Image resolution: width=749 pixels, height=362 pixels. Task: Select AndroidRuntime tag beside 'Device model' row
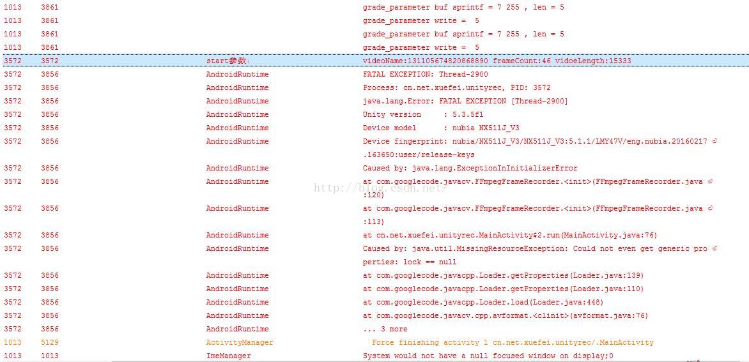(x=237, y=127)
